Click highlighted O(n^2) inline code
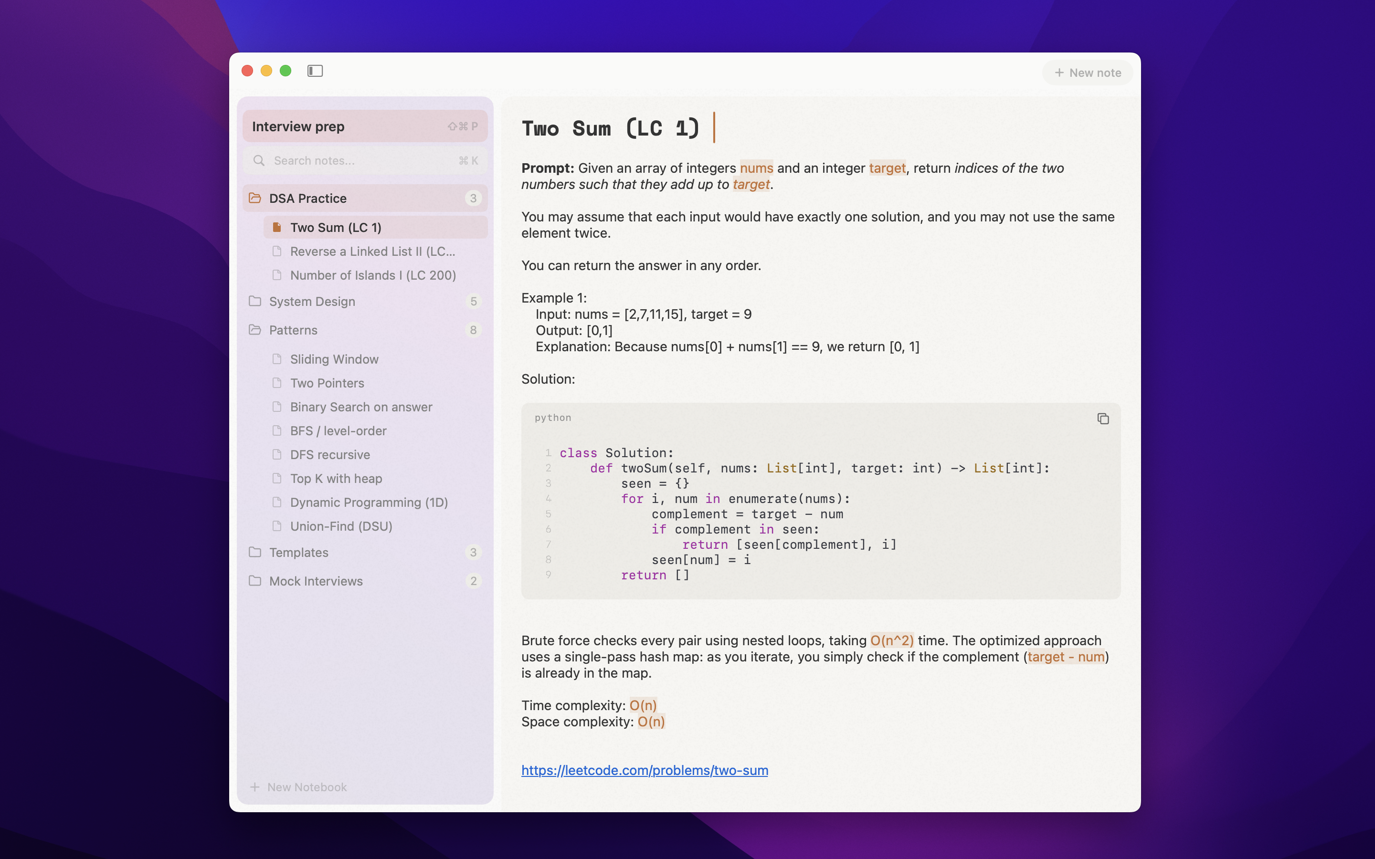This screenshot has width=1375, height=859. coord(891,640)
